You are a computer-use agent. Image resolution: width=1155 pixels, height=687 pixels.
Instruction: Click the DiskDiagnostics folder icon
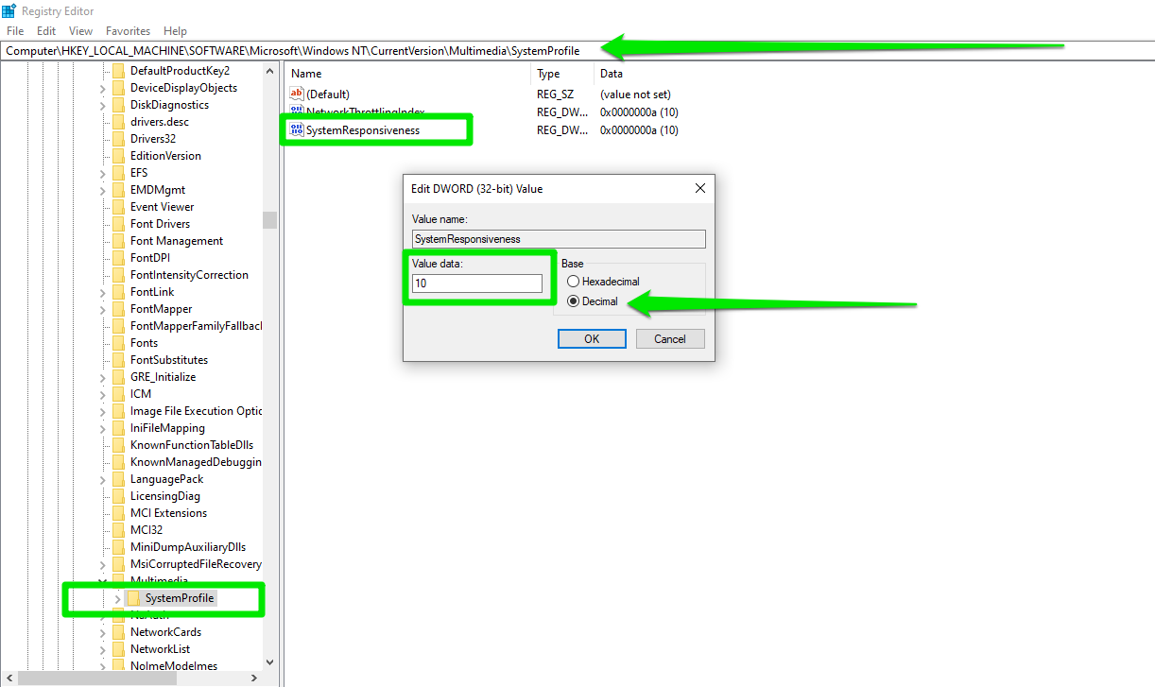click(118, 105)
